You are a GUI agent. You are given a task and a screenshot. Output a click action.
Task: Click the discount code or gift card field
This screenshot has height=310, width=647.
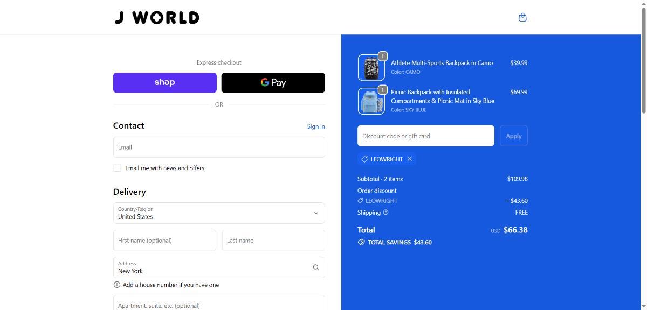(425, 136)
